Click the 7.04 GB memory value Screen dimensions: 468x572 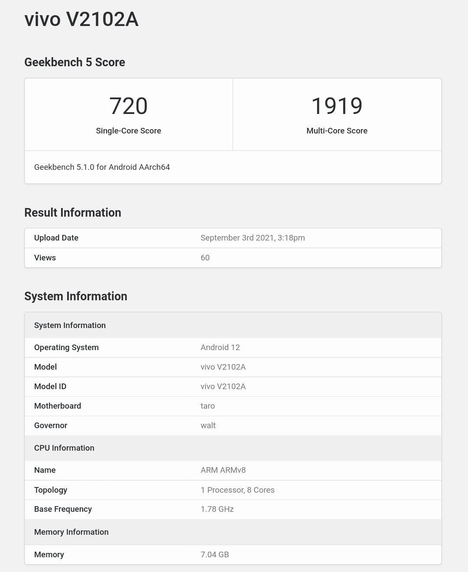[214, 555]
